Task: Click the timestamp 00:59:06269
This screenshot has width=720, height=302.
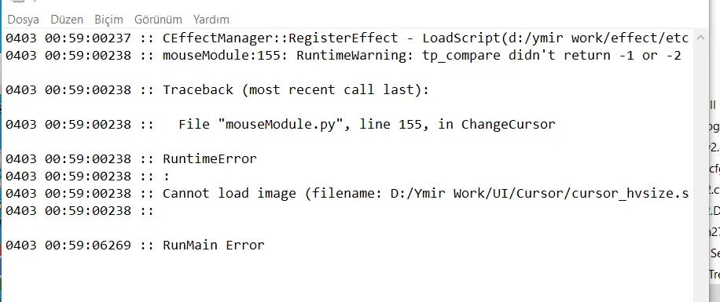Action: coord(88,246)
